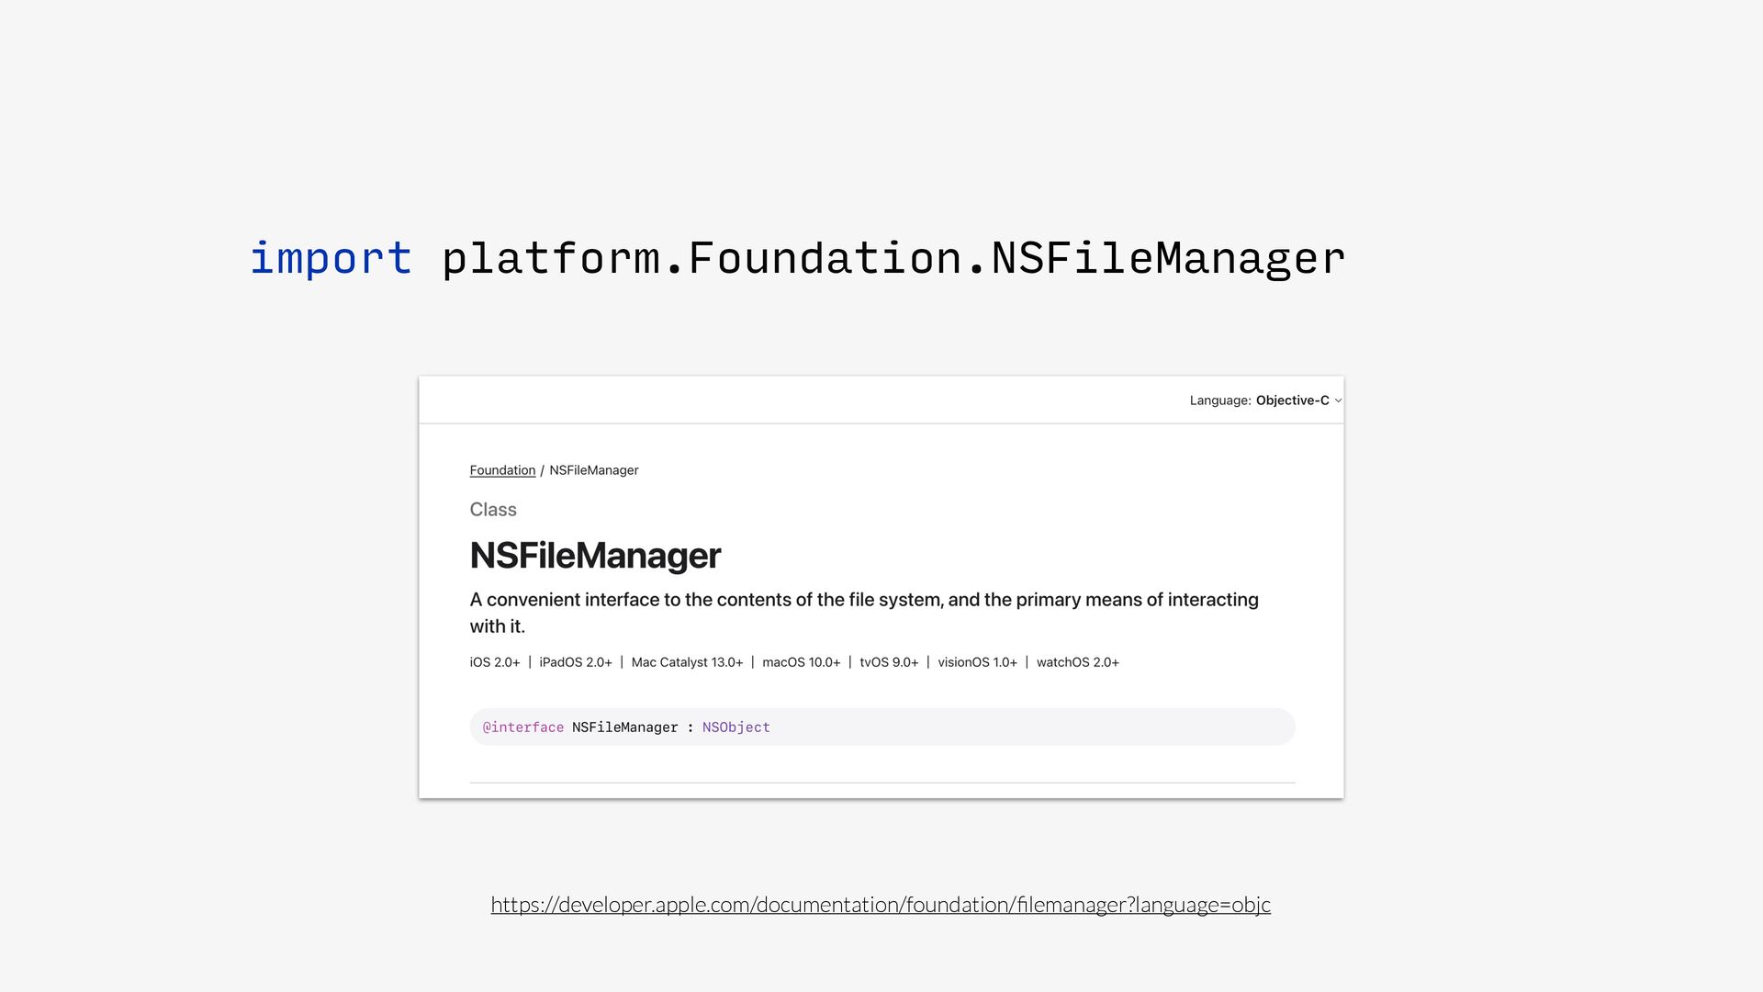Click the Foundation breadcrumb link

pos(502,470)
